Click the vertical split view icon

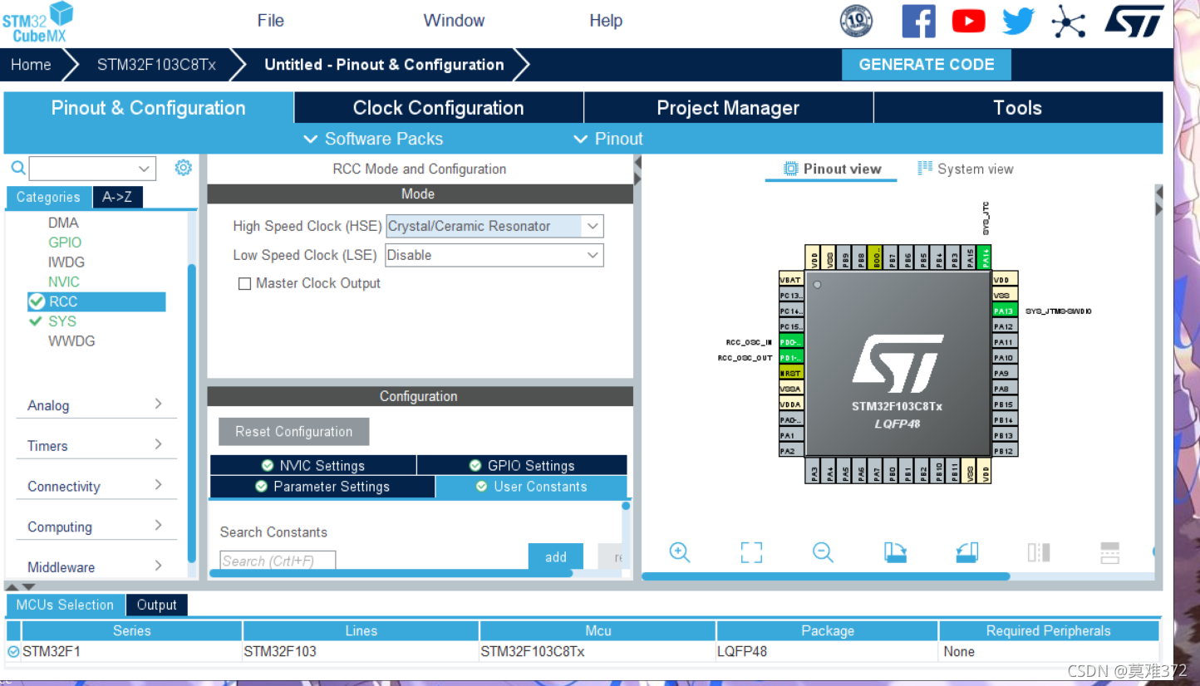point(1039,552)
